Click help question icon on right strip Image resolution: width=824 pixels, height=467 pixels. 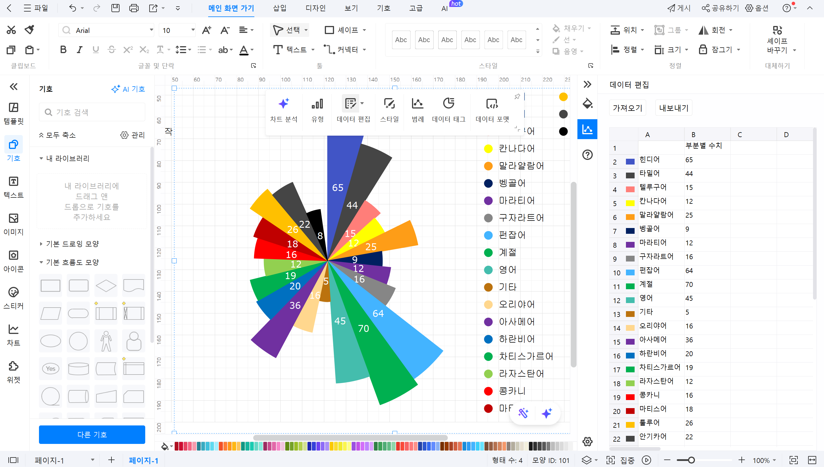click(587, 155)
